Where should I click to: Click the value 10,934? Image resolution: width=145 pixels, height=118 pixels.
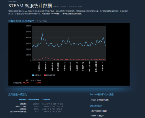pyautogui.click(x=37, y=109)
